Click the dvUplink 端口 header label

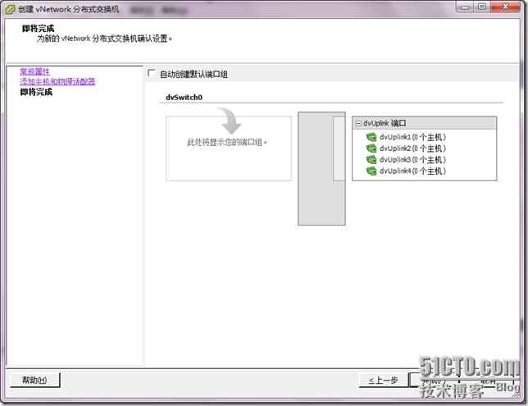(x=385, y=123)
